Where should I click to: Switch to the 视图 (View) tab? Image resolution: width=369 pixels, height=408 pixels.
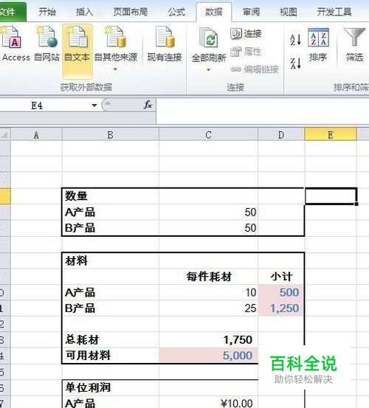(288, 12)
